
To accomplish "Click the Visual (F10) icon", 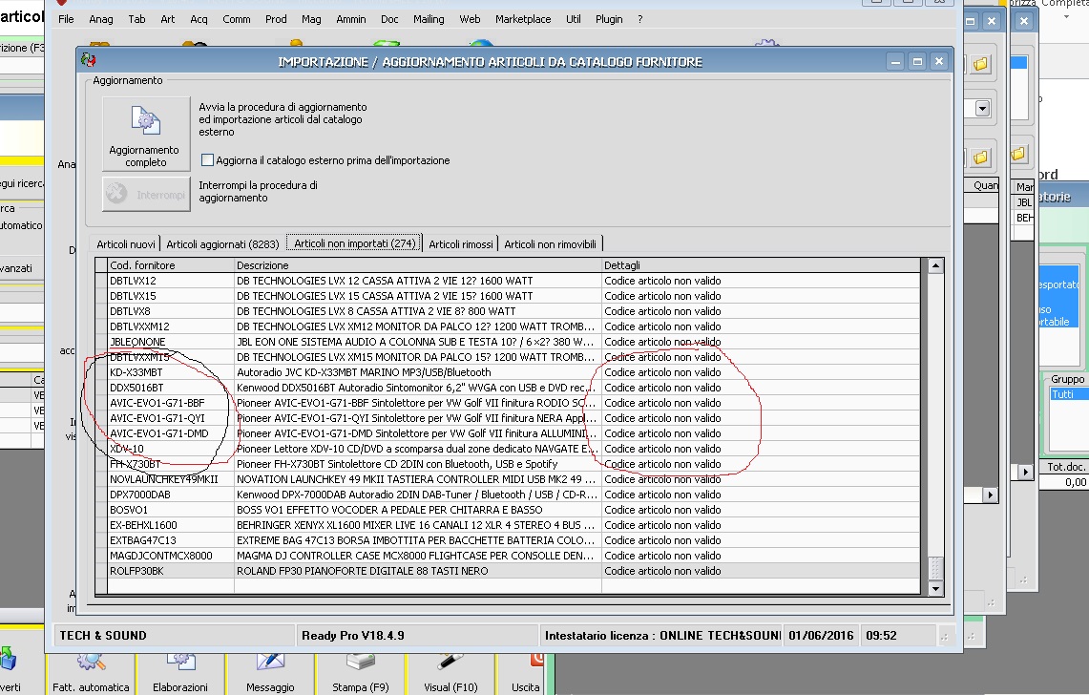I will point(450,661).
